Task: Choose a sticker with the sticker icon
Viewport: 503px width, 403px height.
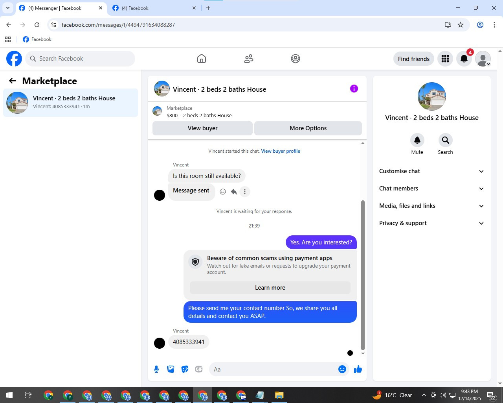Action: coord(185,369)
